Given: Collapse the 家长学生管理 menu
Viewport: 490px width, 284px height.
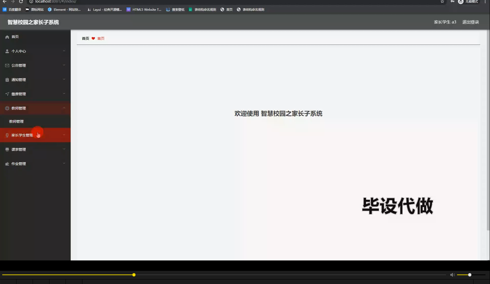Looking at the screenshot, I should click(64, 135).
